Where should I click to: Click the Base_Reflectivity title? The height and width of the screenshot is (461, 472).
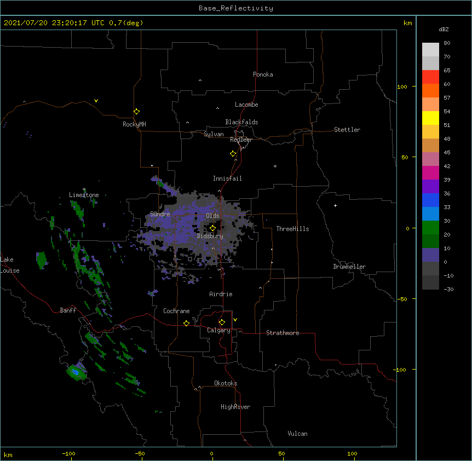pos(236,8)
